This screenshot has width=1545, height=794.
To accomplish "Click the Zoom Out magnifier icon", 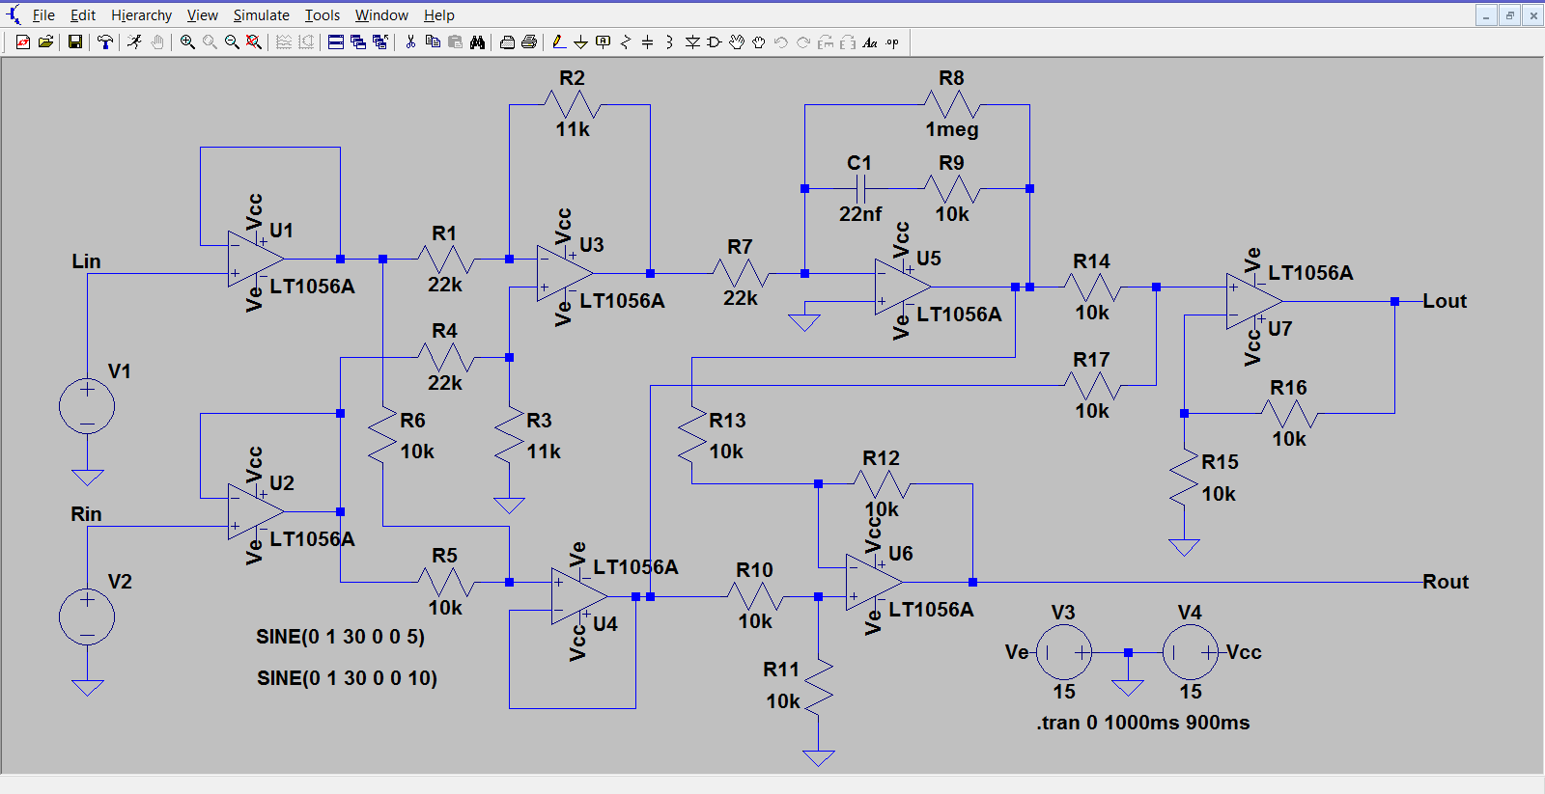I will coord(232,42).
